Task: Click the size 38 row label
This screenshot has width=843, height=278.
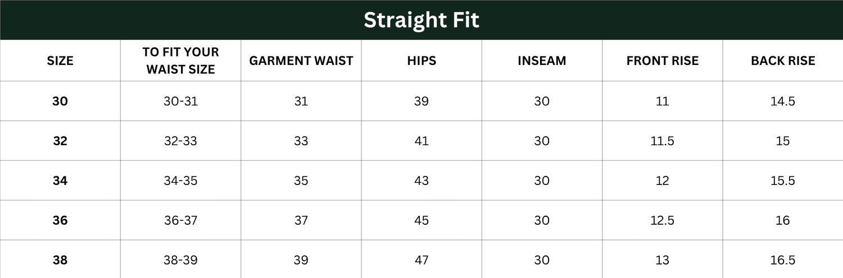Action: tap(60, 261)
